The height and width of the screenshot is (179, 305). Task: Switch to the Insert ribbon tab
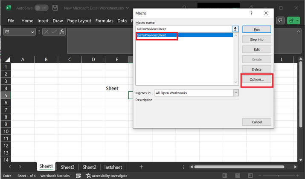click(43, 20)
